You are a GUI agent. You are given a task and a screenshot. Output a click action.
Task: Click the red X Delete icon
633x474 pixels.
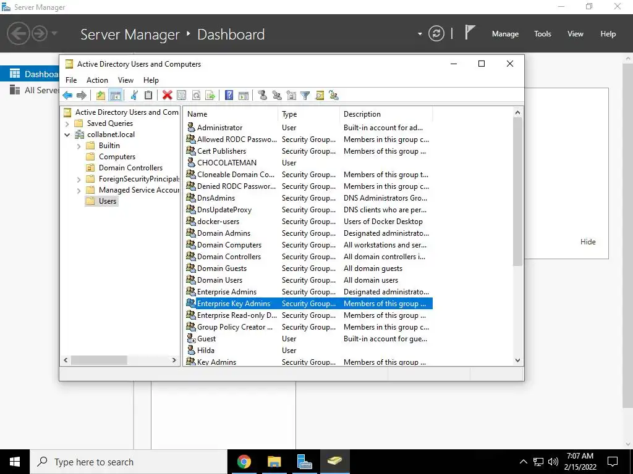coord(167,96)
